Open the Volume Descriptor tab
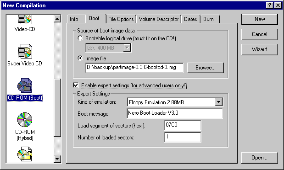 coord(159,19)
